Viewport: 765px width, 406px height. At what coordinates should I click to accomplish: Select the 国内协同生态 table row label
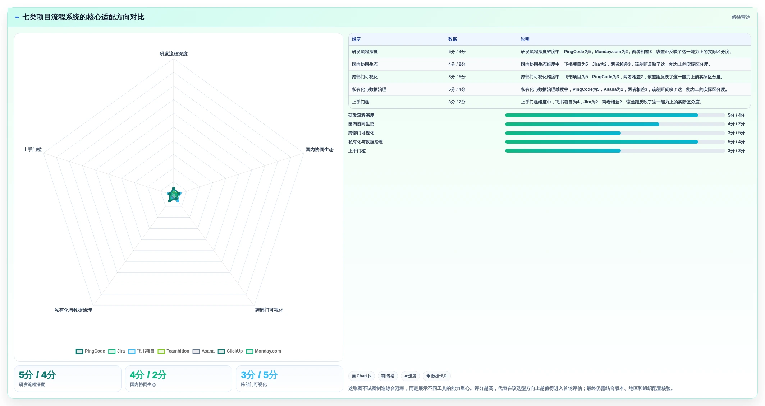pos(365,64)
